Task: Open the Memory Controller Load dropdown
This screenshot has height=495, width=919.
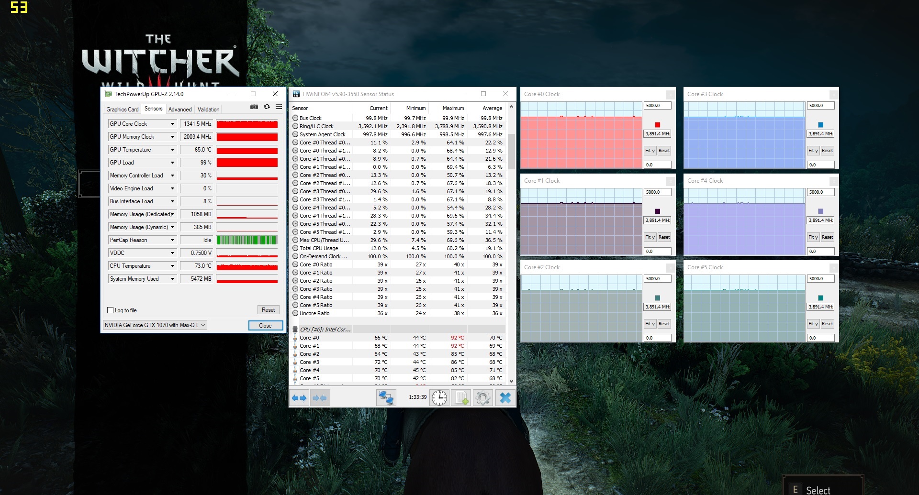Action: pos(172,176)
